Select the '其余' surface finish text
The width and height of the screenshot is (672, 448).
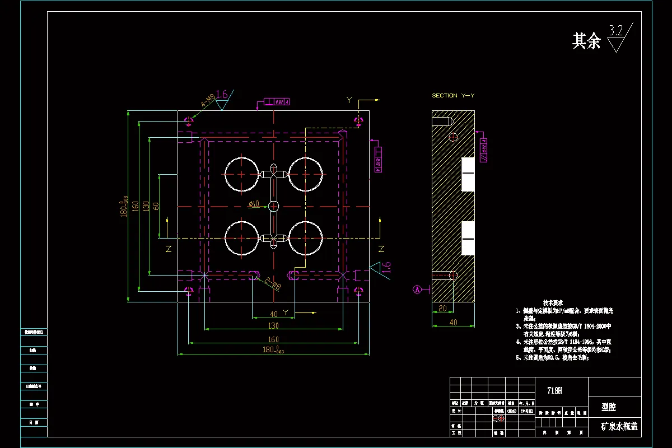(x=586, y=41)
